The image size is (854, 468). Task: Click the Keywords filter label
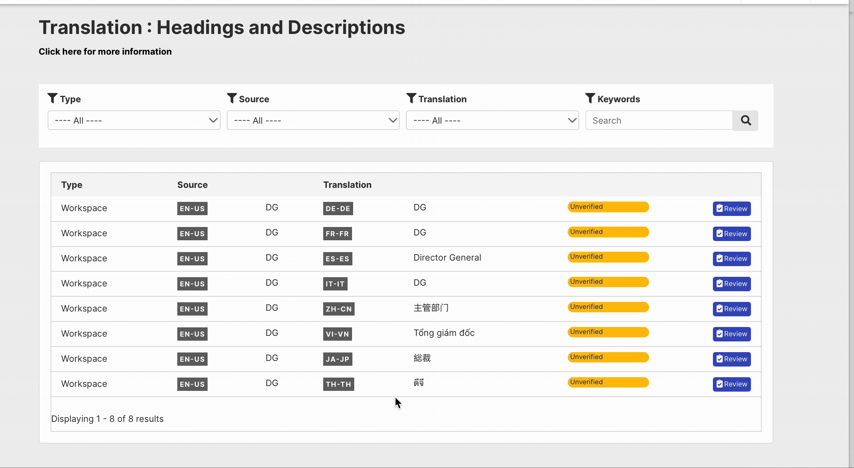point(619,99)
